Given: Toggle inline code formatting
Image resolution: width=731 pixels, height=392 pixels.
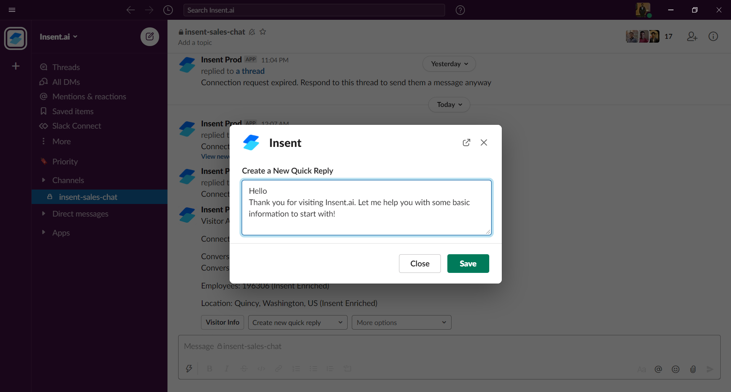Looking at the screenshot, I should [x=261, y=368].
